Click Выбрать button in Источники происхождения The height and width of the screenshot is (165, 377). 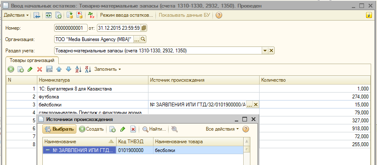pyautogui.click(x=60, y=129)
